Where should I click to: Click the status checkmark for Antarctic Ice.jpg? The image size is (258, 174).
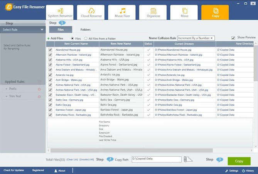click(x=148, y=75)
